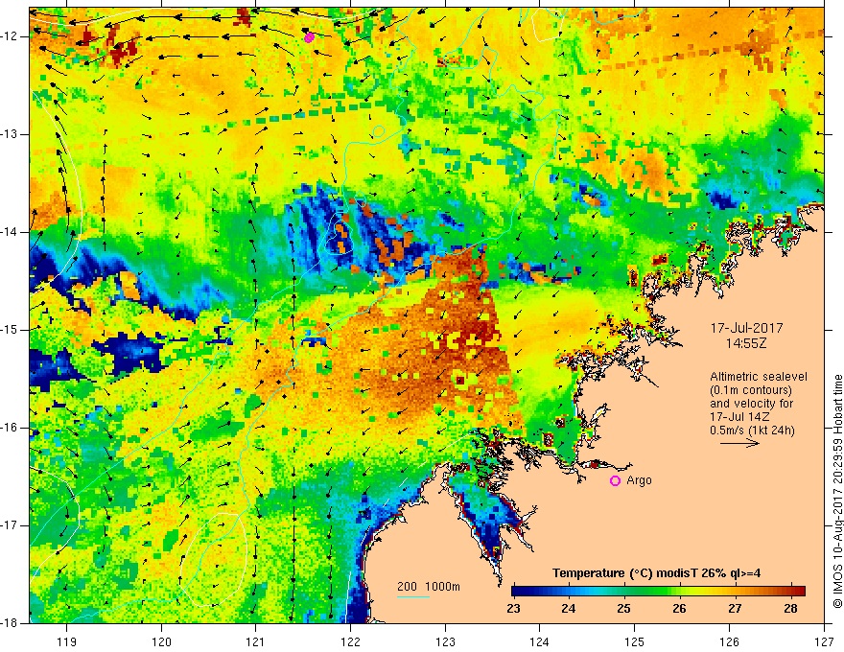The width and height of the screenshot is (844, 652).
Task: Click latitude axis label '-14'
Action: 11,232
